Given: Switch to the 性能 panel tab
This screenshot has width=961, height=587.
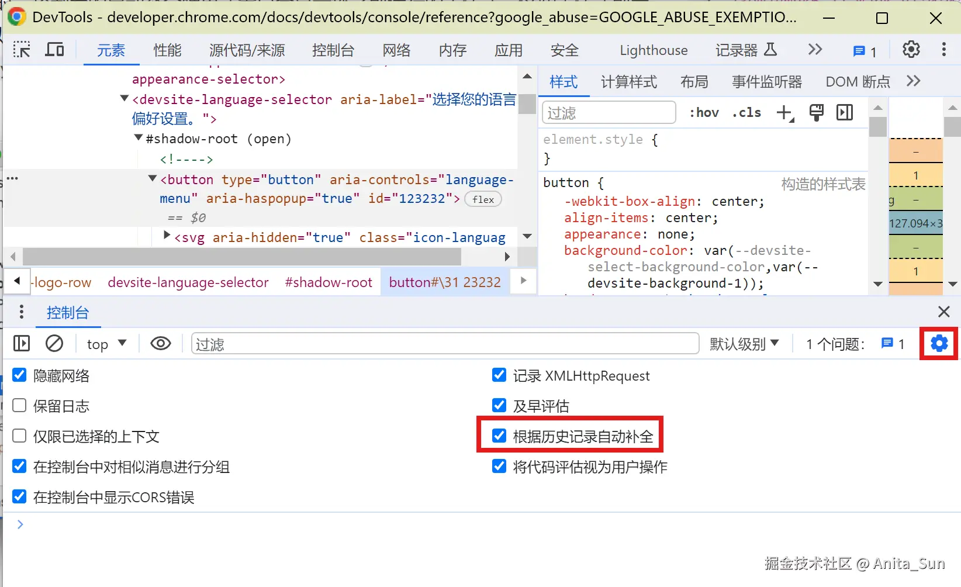Looking at the screenshot, I should (x=168, y=50).
